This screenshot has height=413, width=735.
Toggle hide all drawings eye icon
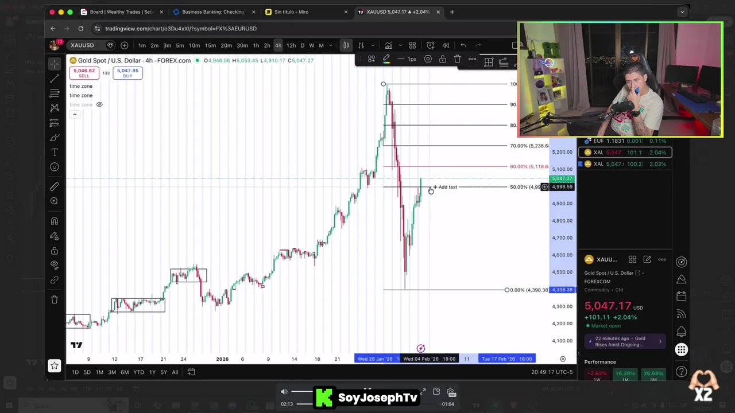click(55, 265)
